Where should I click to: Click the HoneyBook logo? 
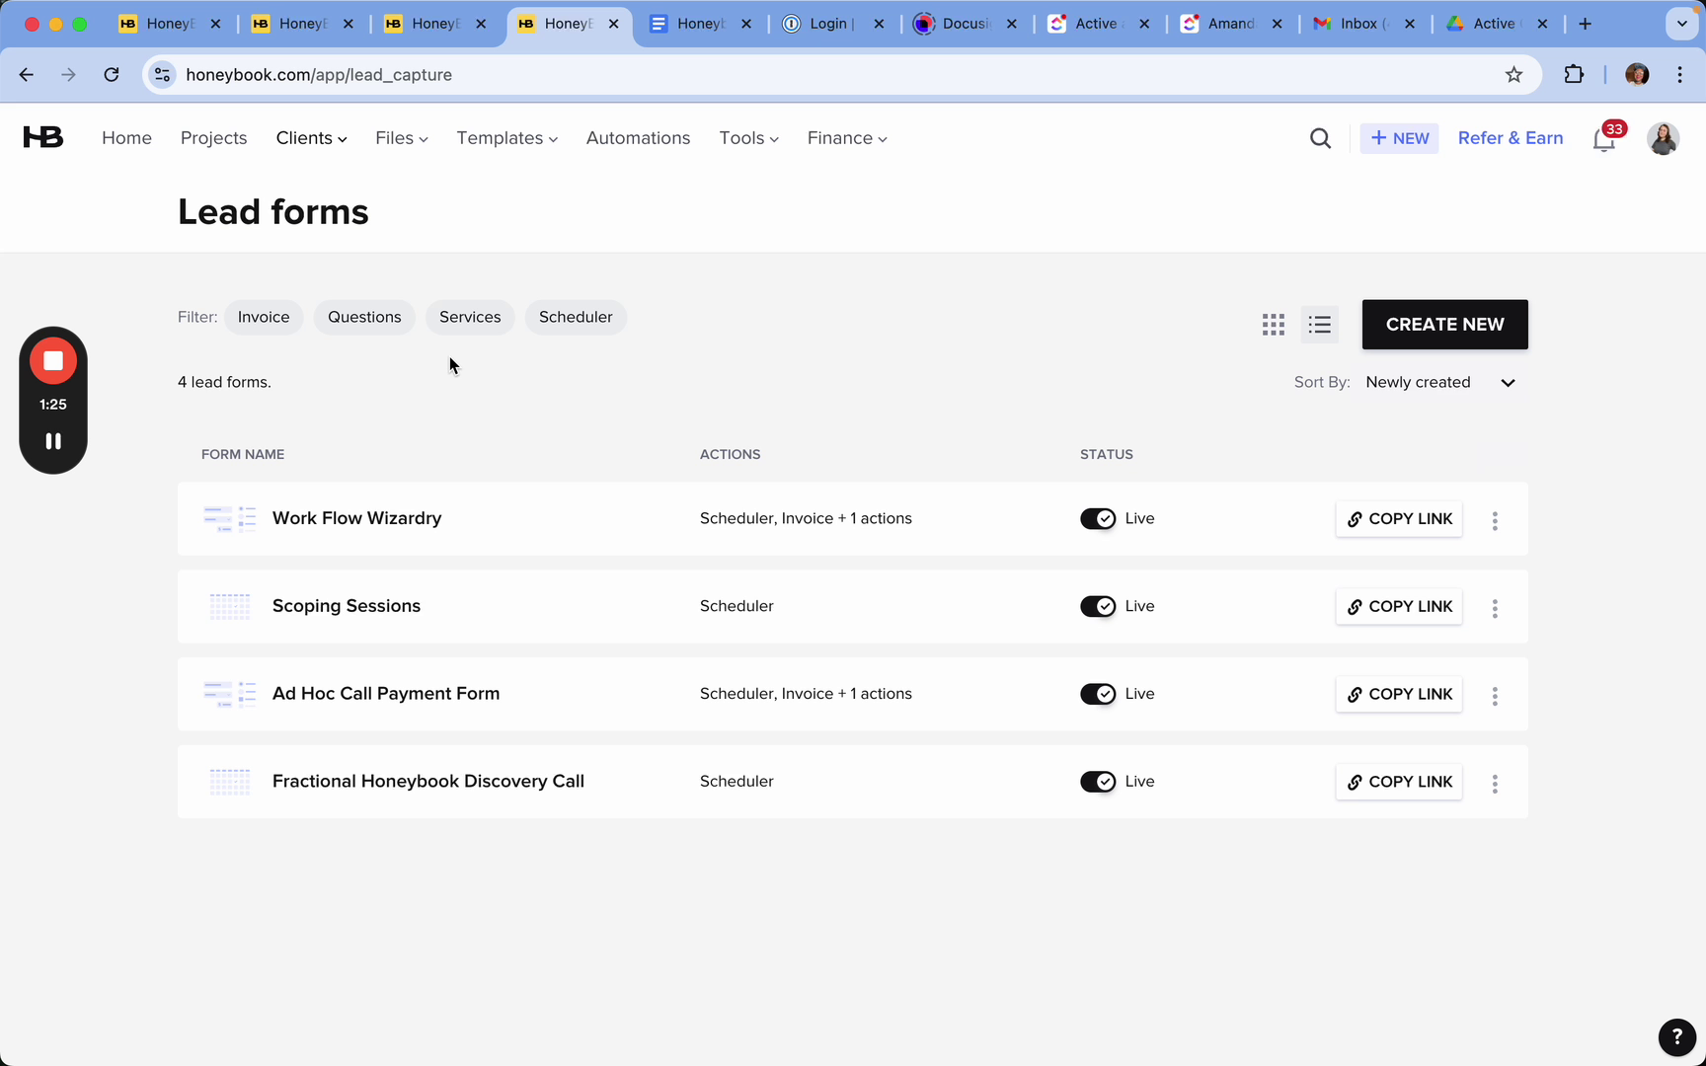[43, 138]
